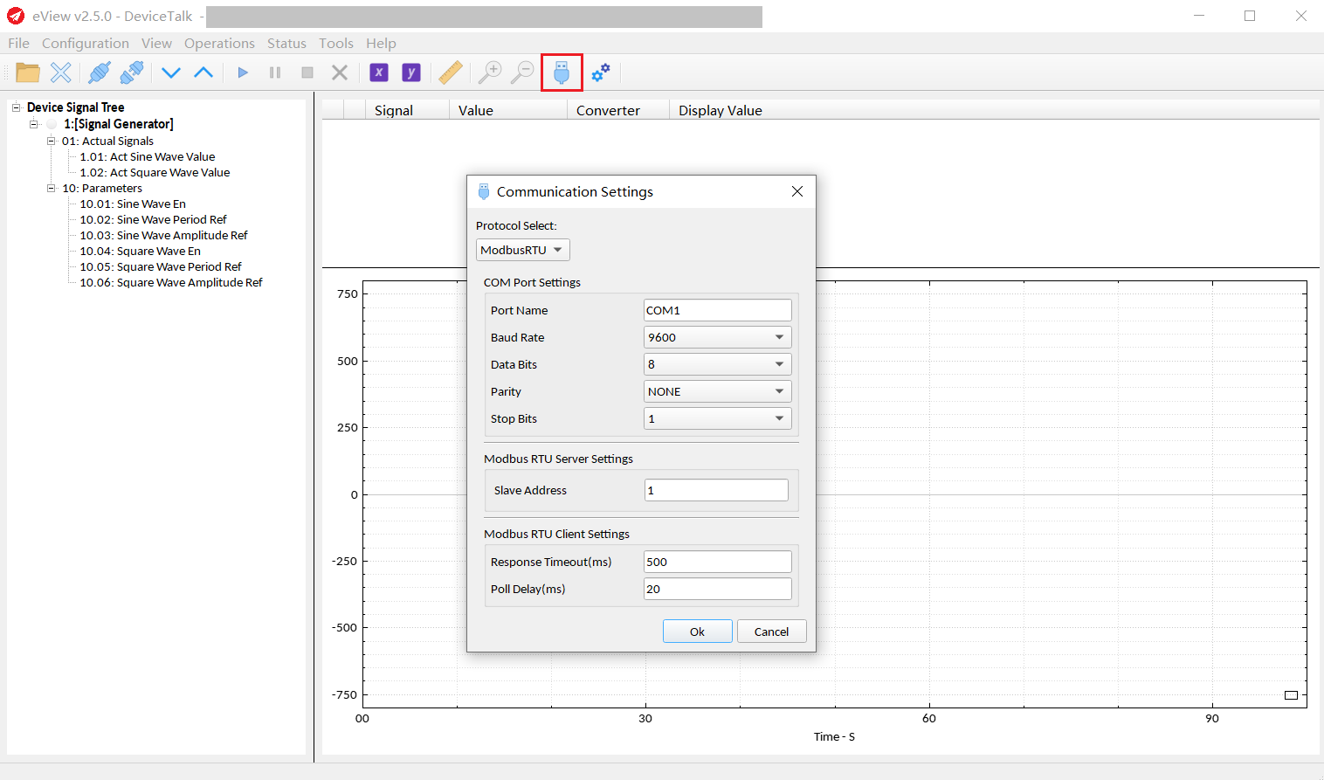Screen dimensions: 1324x780
Task: Close the Communication Settings dialog
Action: click(797, 191)
